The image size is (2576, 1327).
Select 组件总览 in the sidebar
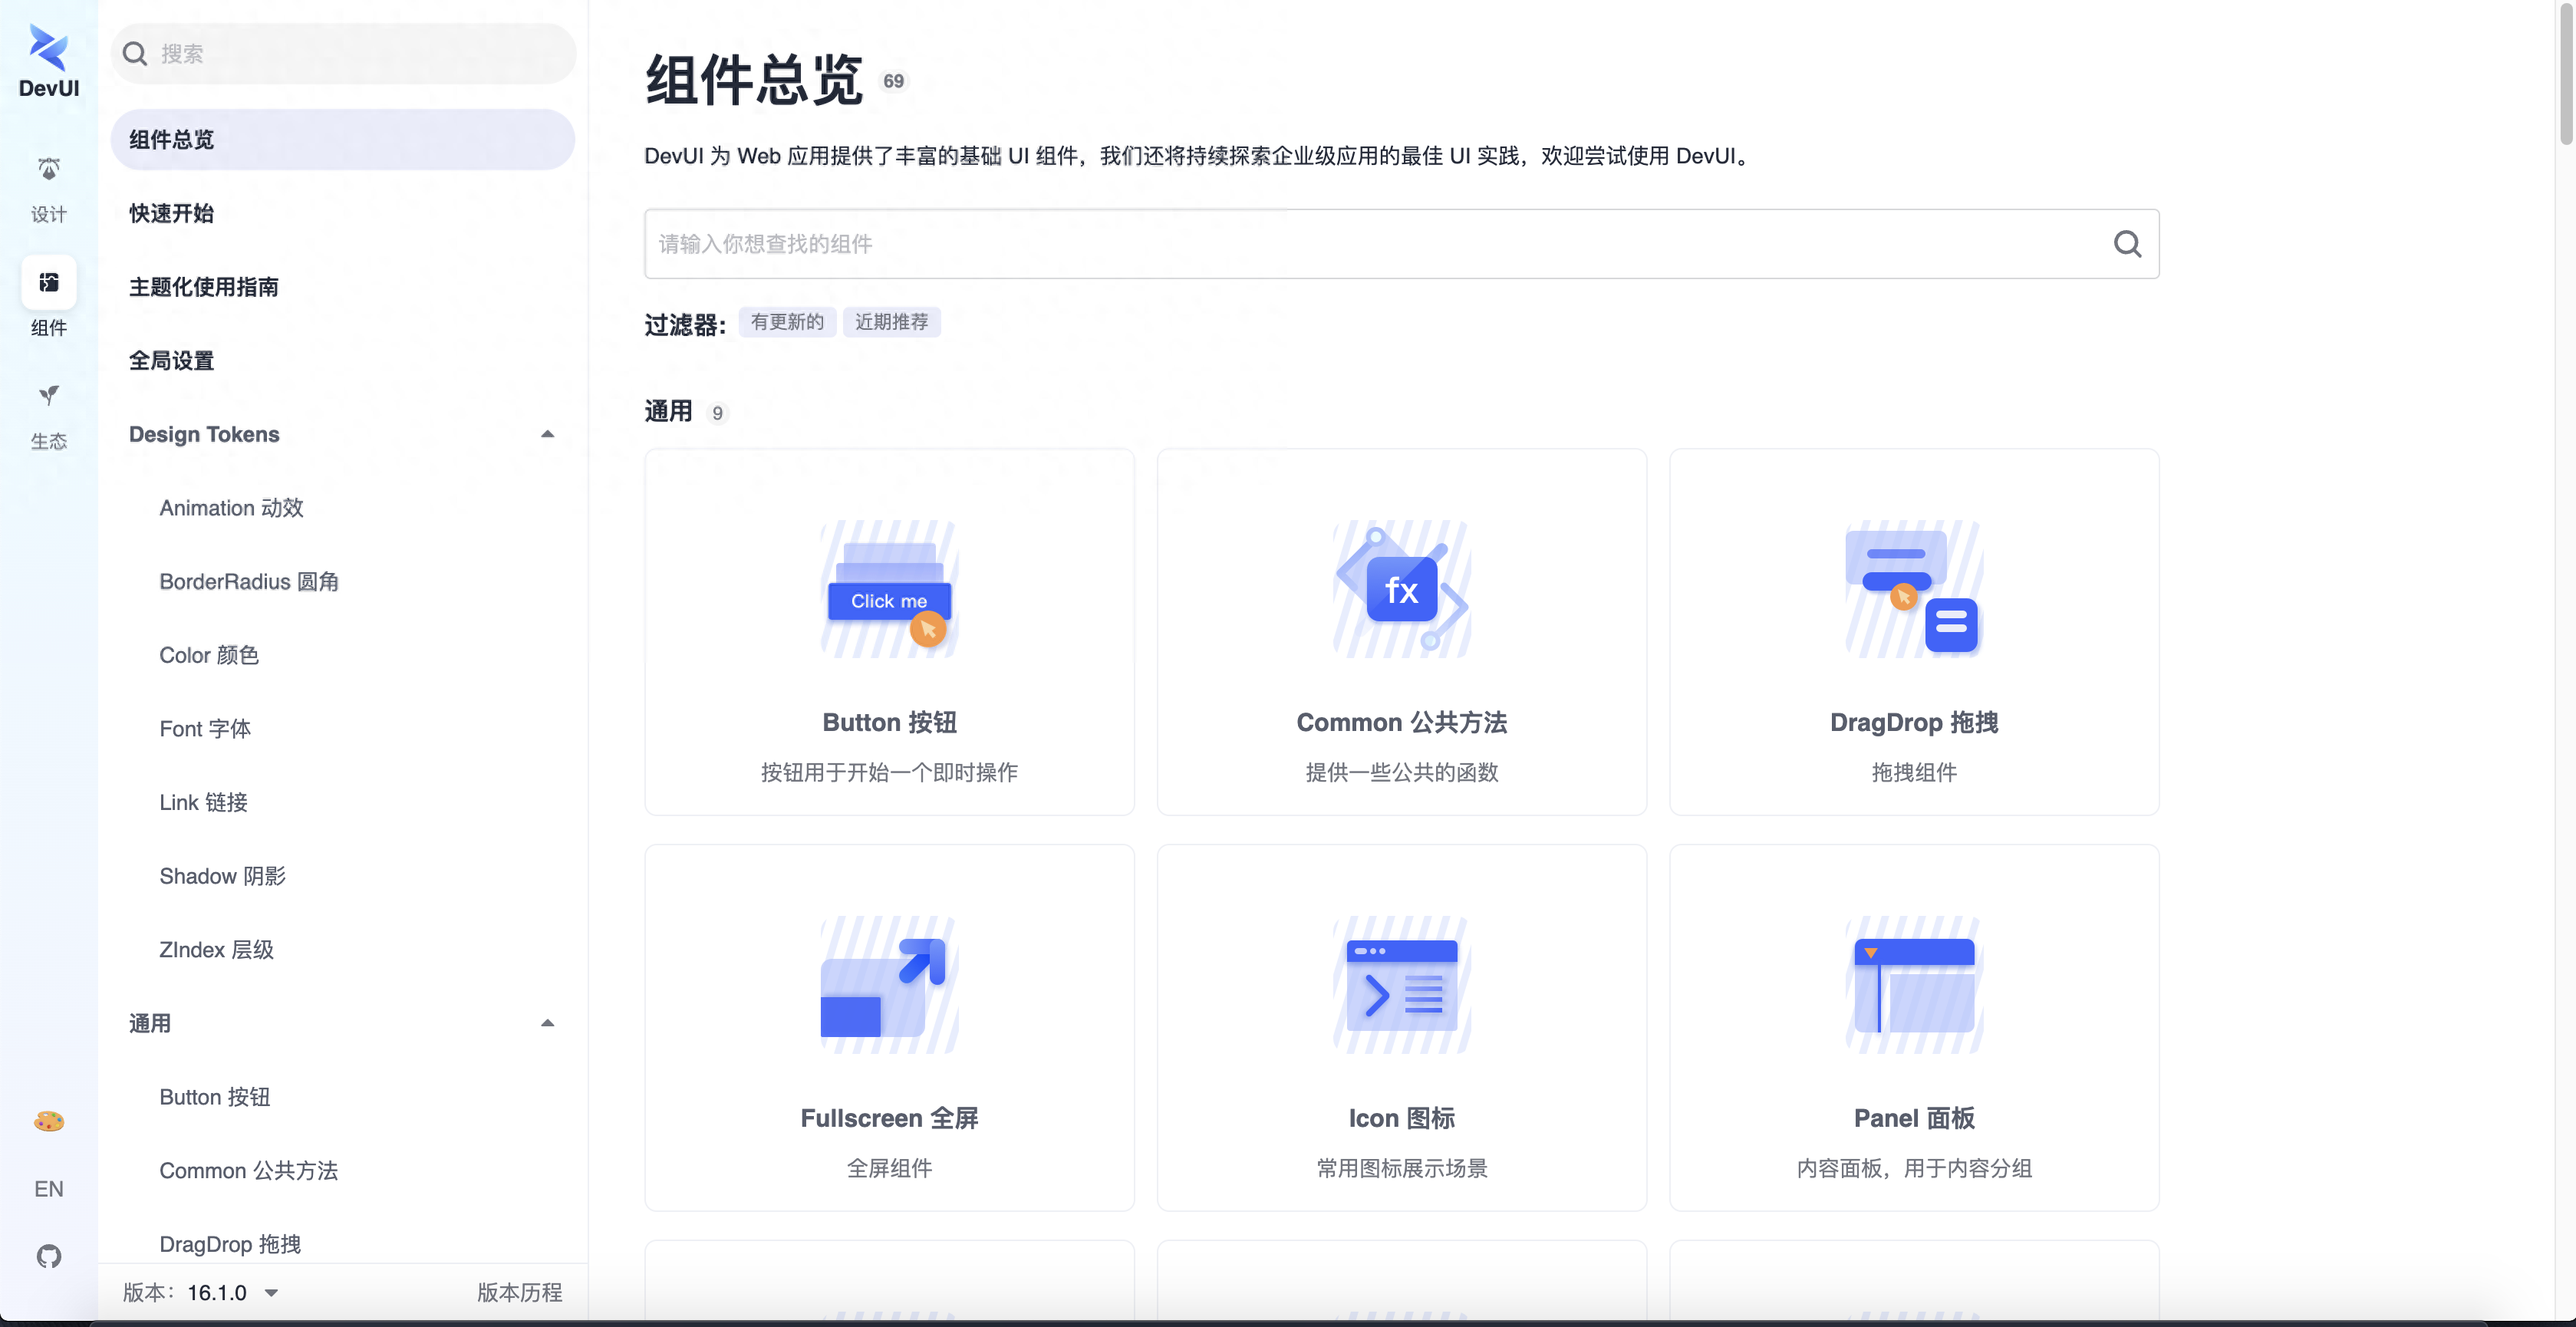point(342,140)
